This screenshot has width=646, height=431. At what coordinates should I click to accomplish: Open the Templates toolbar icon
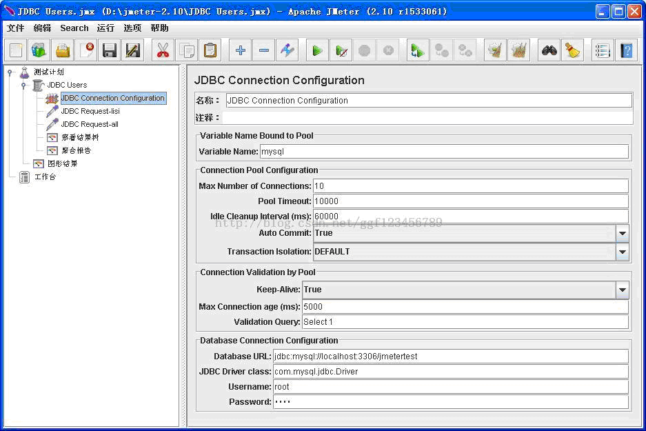pos(39,50)
